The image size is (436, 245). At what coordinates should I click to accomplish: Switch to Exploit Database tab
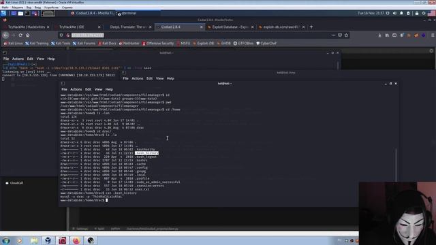[x=230, y=27]
